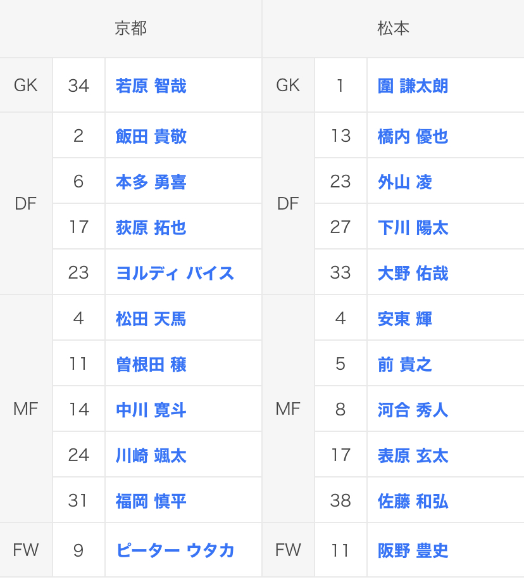Select 荻原 拓也 player link
Viewport: 524px width, 582px height.
click(151, 227)
